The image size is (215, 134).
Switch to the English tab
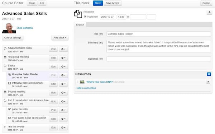coord(80,24)
